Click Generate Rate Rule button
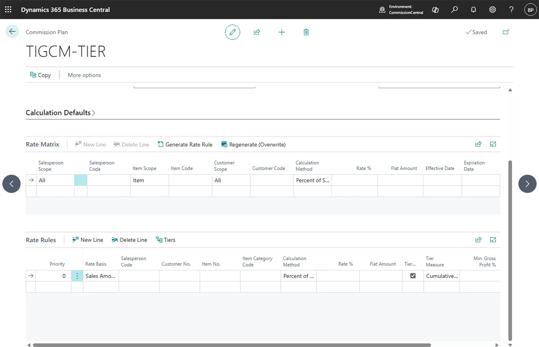 pyautogui.click(x=185, y=144)
